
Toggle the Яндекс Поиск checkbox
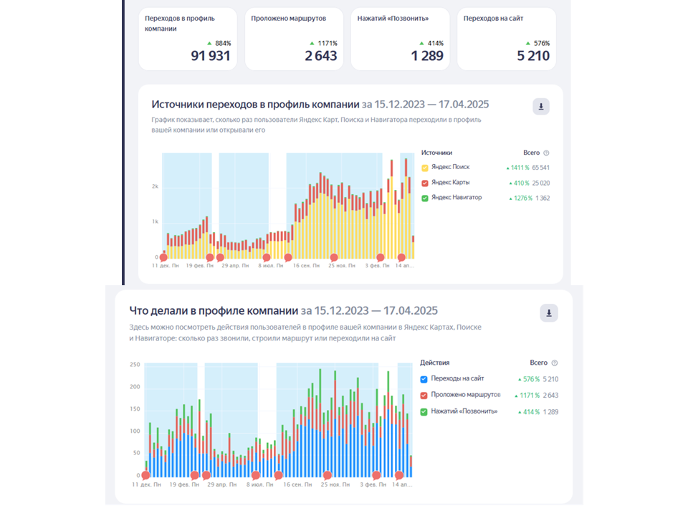pyautogui.click(x=425, y=168)
